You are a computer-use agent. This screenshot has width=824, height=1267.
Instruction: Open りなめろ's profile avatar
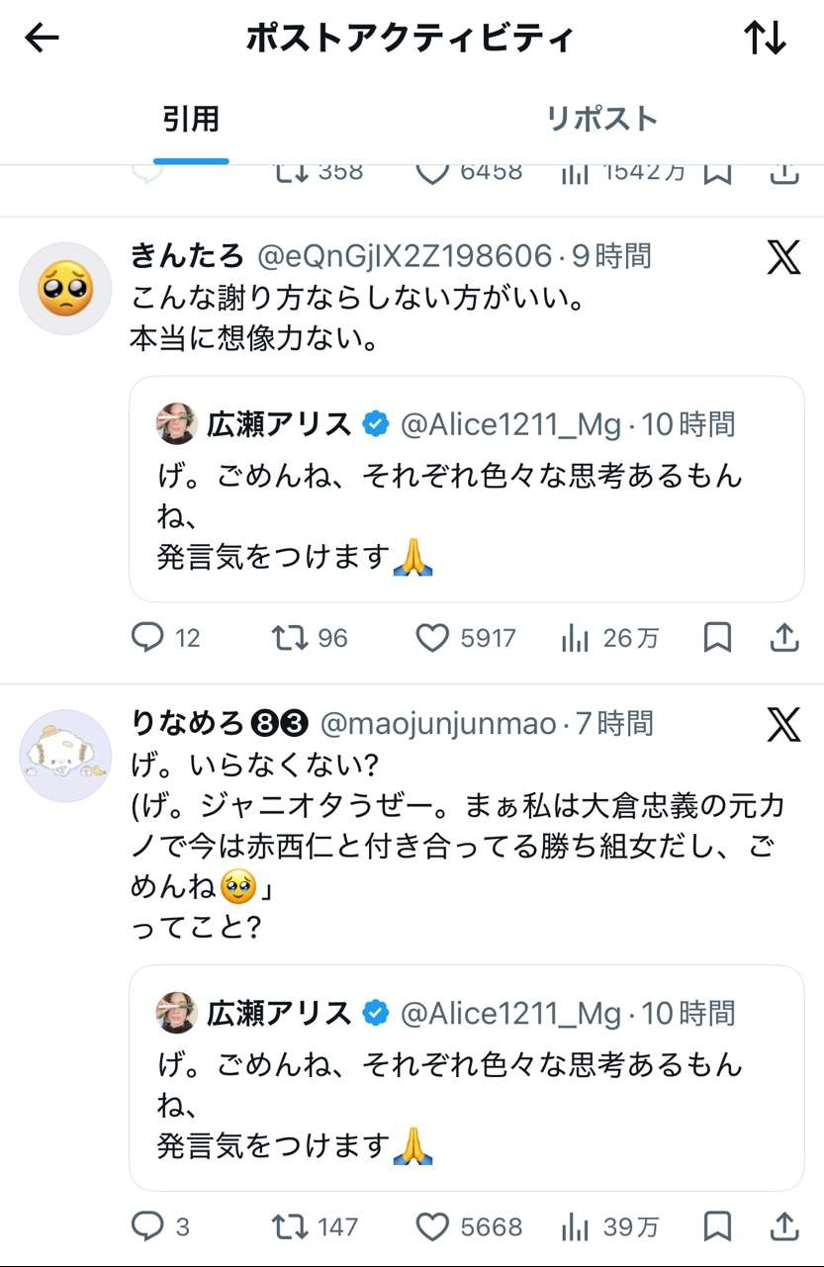[65, 756]
